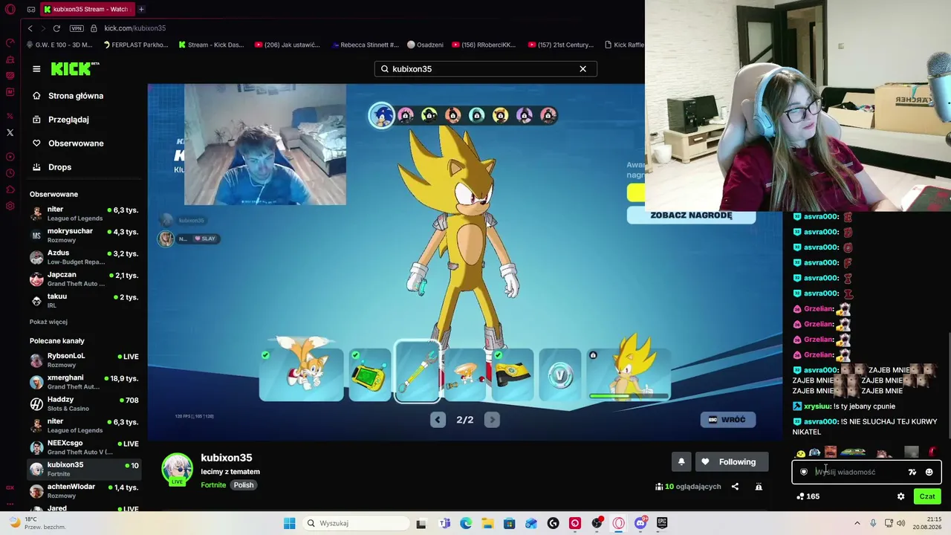Expand followed list with Pokaż więcej
The height and width of the screenshot is (535, 951).
[48, 322]
